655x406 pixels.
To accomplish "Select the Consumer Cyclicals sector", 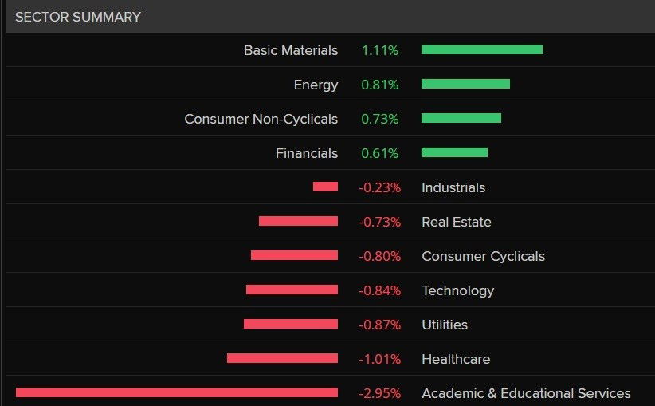I will coord(483,256).
